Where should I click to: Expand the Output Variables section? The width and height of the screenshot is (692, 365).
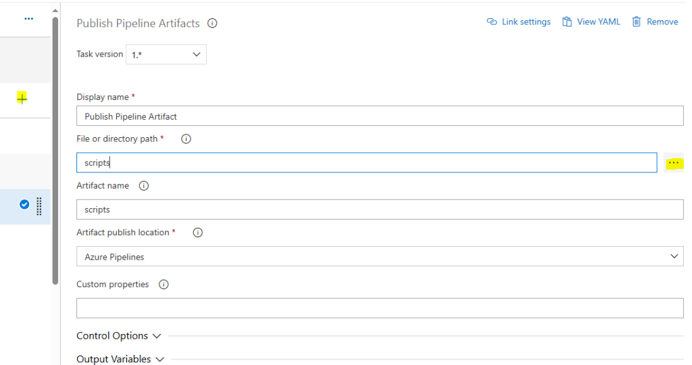pyautogui.click(x=120, y=360)
